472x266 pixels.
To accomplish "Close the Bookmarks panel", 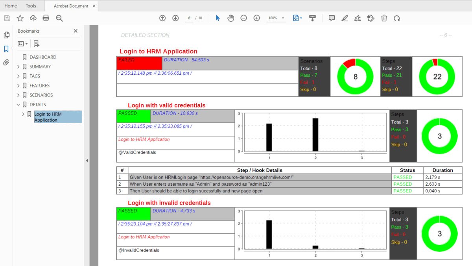I will [76, 31].
